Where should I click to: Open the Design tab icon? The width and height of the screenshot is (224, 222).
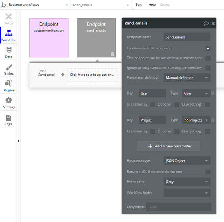pyautogui.click(x=8, y=16)
